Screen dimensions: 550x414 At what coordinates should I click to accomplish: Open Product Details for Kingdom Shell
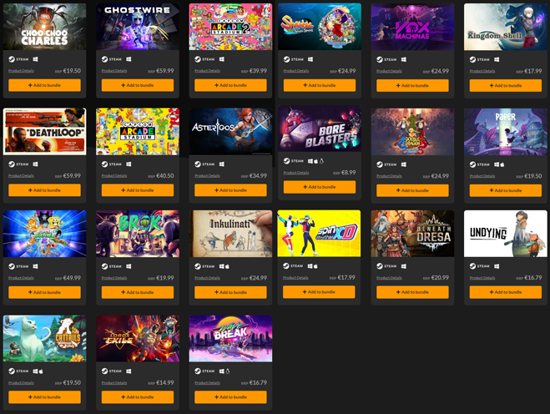[482, 71]
